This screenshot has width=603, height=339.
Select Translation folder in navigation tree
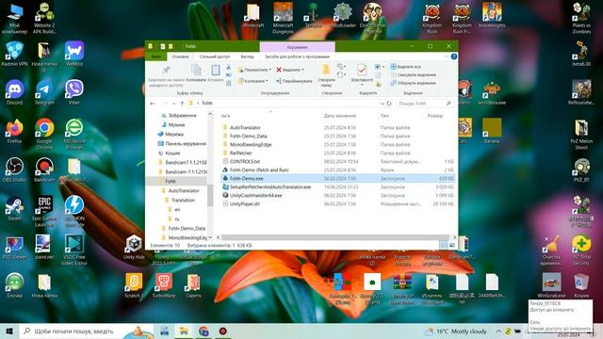183,201
